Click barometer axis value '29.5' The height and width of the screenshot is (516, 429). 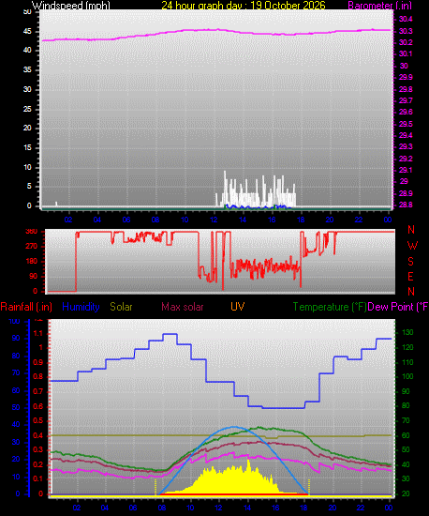tap(406, 124)
